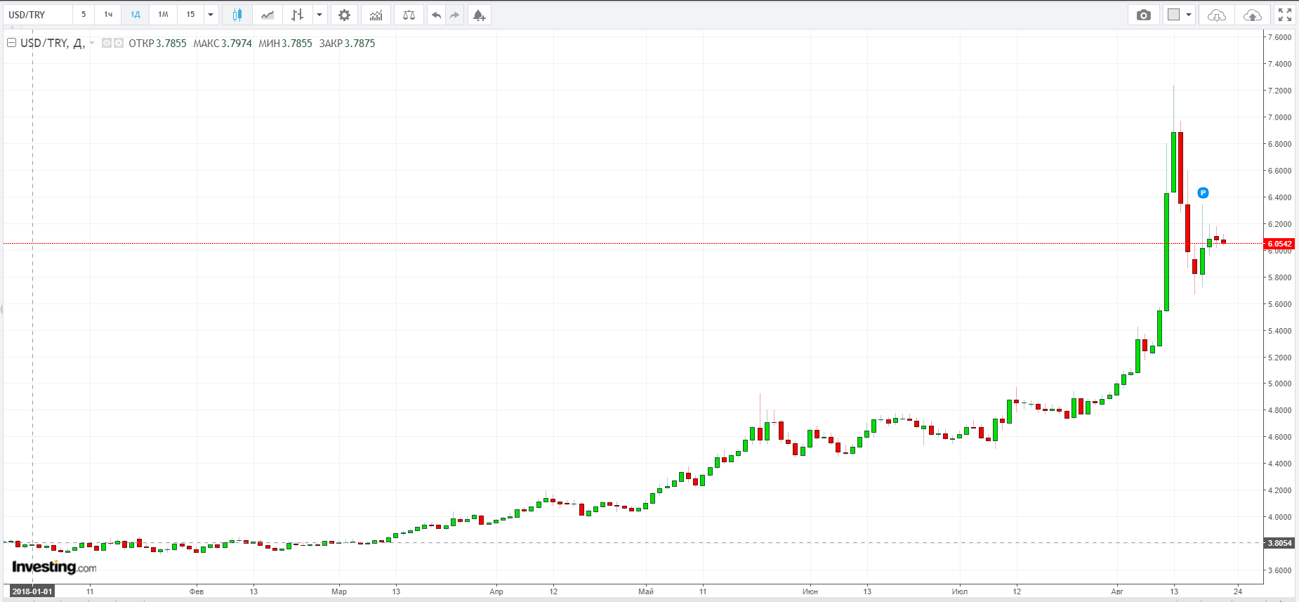The height and width of the screenshot is (602, 1299).
Task: Click the chart layout square icon
Action: (1173, 15)
